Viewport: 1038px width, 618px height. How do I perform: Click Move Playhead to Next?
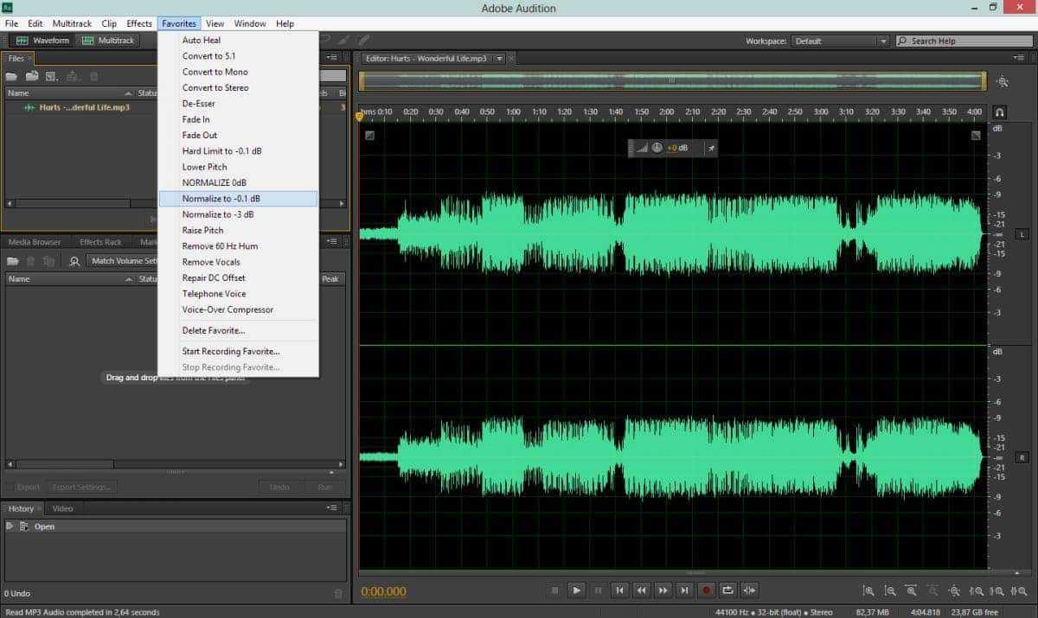(684, 590)
